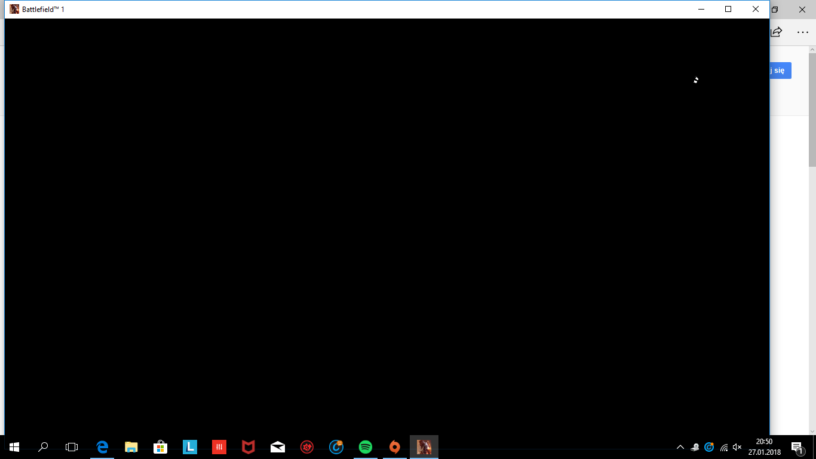816x459 pixels.
Task: Open the Windows Start menu
Action: tap(14, 446)
